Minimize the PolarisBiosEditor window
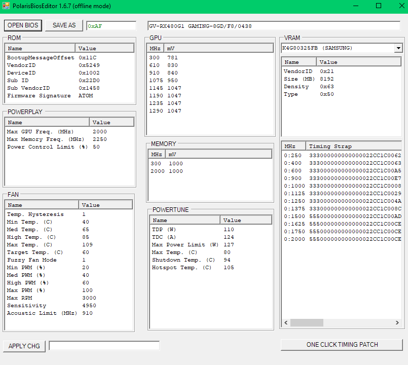408x365 pixels. point(356,6)
